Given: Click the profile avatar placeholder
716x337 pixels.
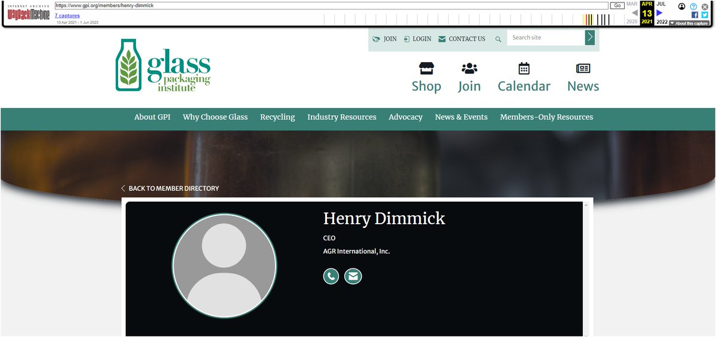Looking at the screenshot, I should click(224, 265).
